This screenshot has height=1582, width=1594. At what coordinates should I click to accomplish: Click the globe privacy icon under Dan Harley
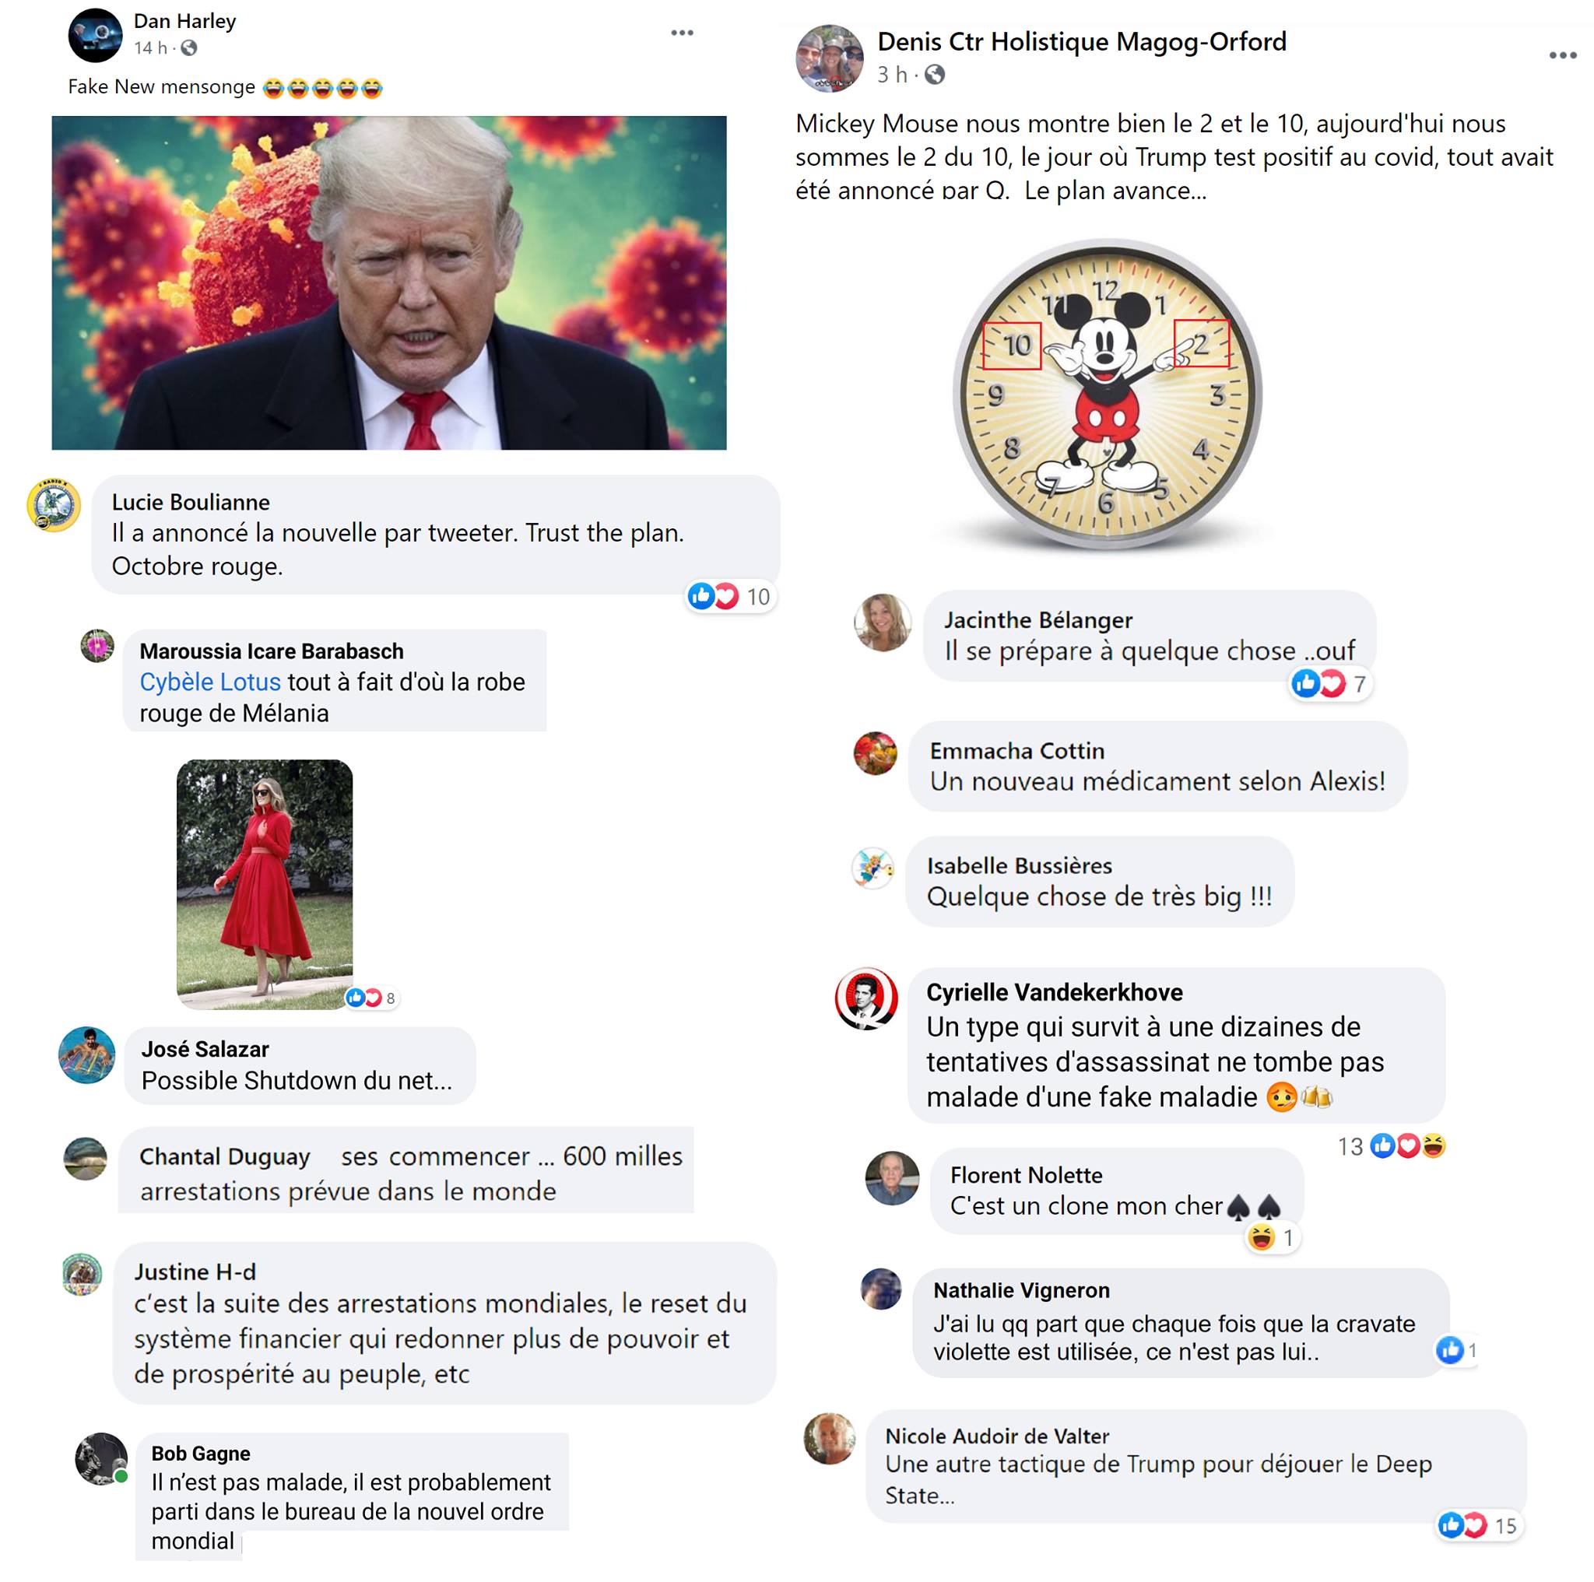189,47
